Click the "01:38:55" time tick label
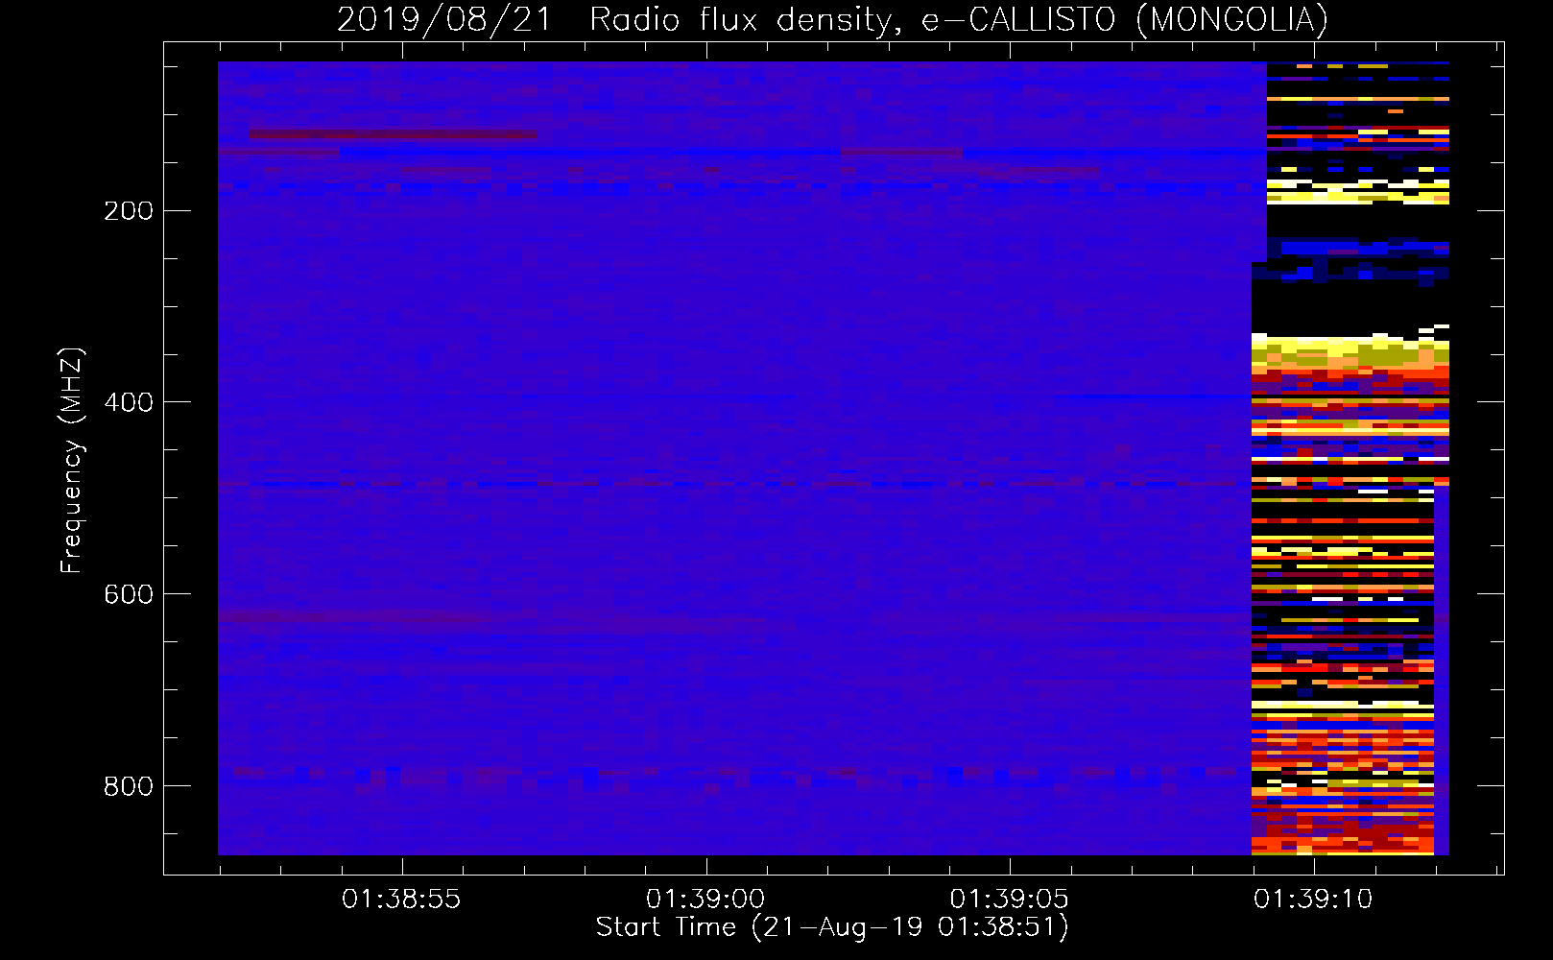Image resolution: width=1553 pixels, height=960 pixels. point(401,899)
